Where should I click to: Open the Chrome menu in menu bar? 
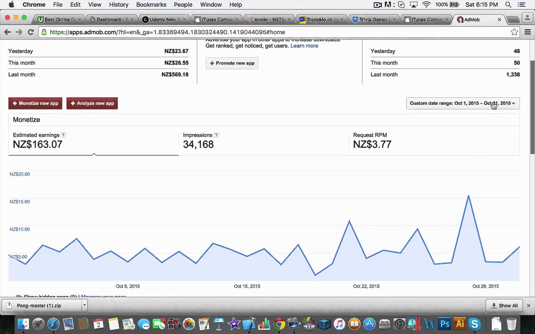pos(34,5)
